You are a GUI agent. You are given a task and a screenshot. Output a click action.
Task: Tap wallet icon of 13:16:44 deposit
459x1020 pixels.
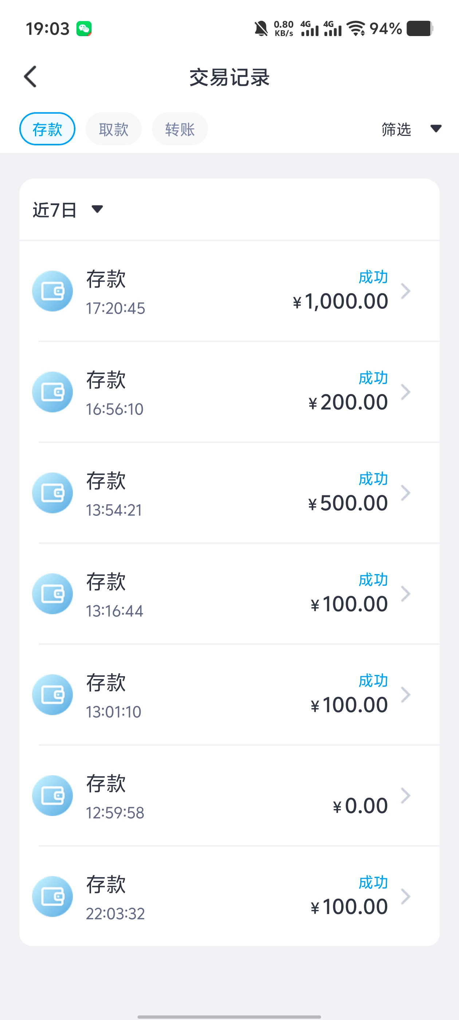pos(52,593)
